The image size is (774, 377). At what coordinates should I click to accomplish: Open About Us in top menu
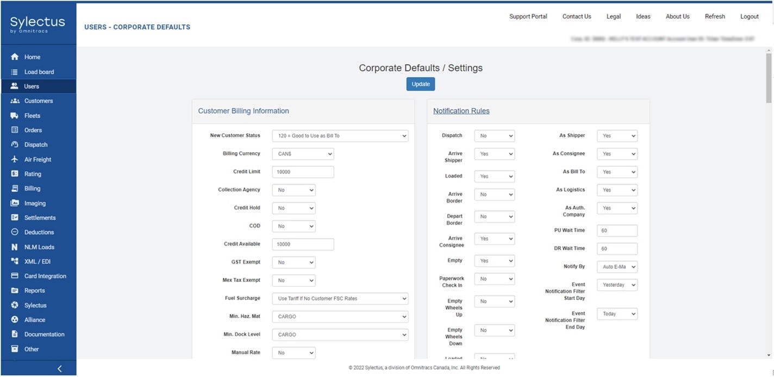[678, 17]
